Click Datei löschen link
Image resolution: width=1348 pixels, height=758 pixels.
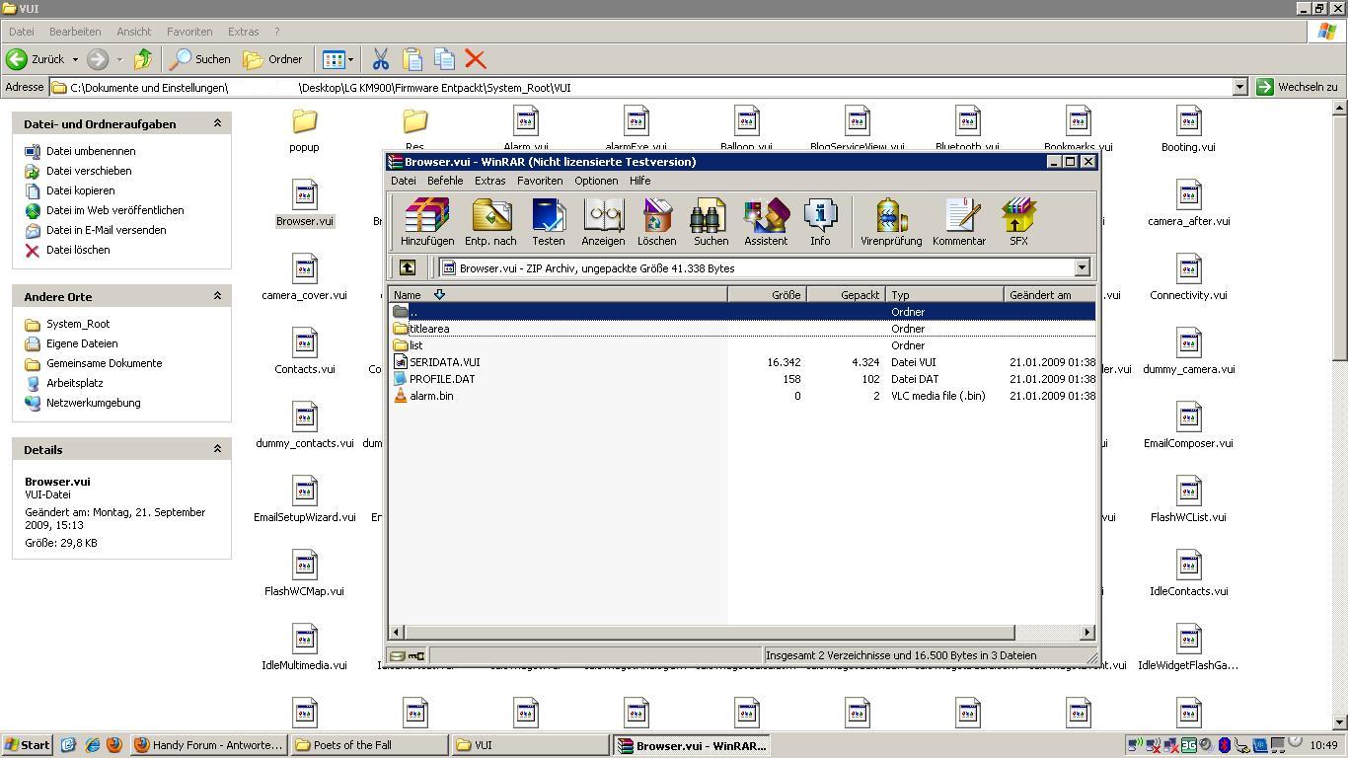78,250
